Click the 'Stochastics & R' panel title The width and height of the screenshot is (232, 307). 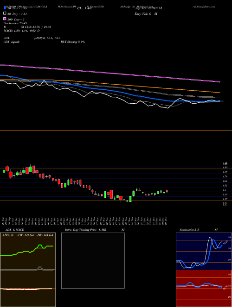(x=189, y=230)
